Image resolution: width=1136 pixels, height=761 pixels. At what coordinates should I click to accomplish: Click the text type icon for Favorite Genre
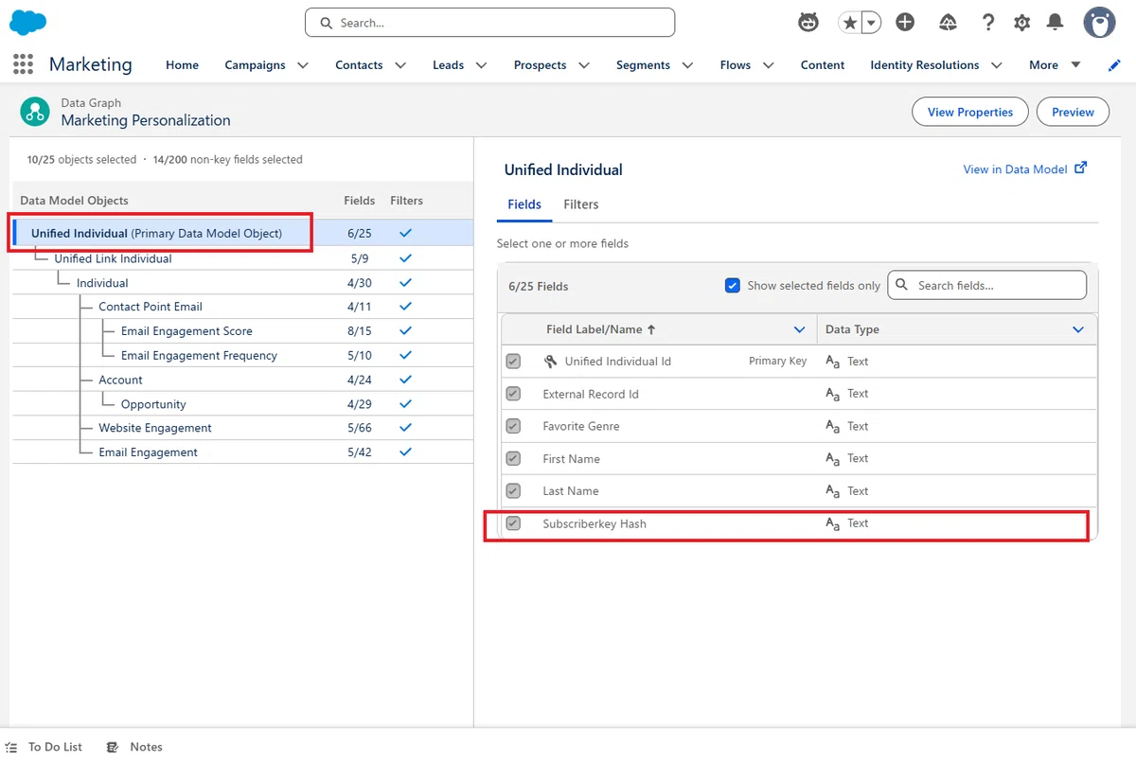tap(833, 427)
